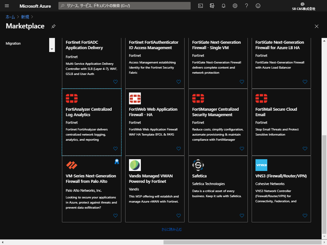
Task: Open FortiAnalyzer Centralized Log Analytics title
Action: [x=89, y=112]
